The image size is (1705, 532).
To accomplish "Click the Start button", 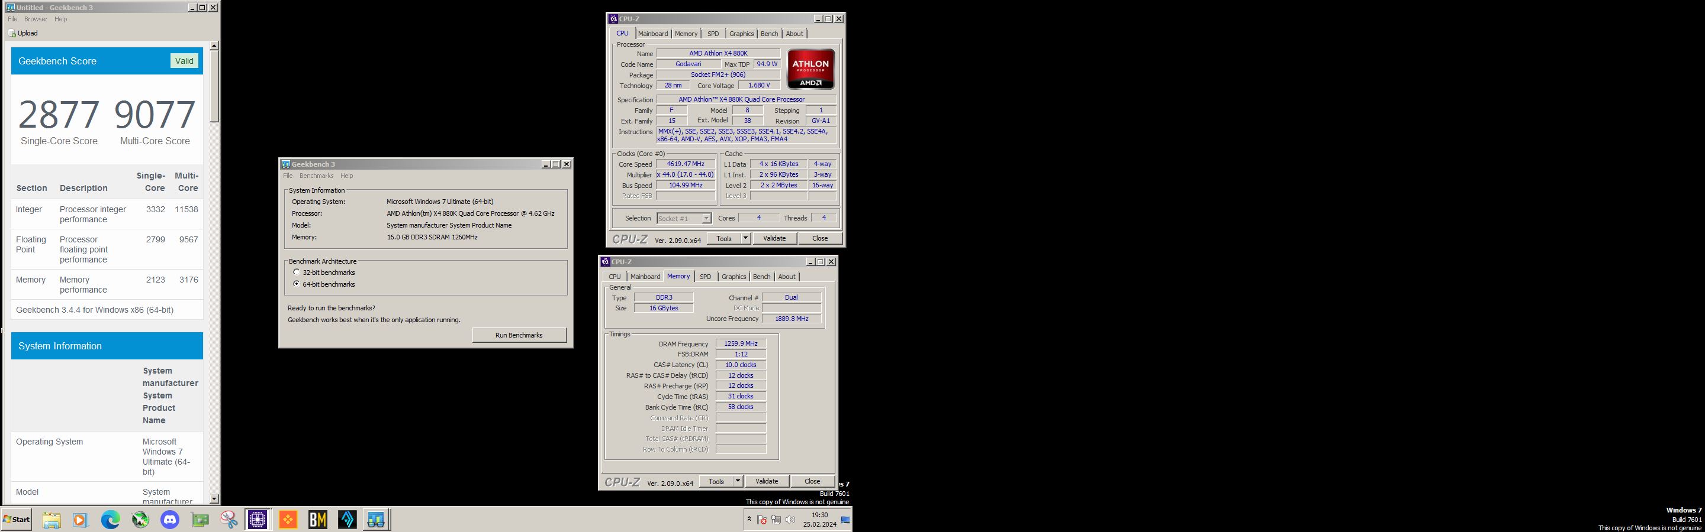I will [17, 520].
